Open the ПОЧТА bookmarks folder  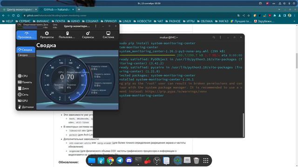(x=58, y=21)
